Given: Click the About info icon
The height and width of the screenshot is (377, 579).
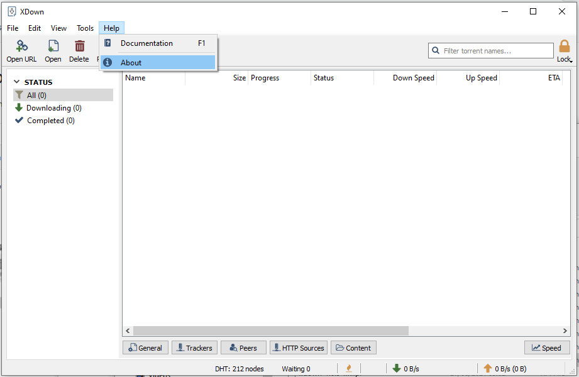Looking at the screenshot, I should [x=108, y=62].
